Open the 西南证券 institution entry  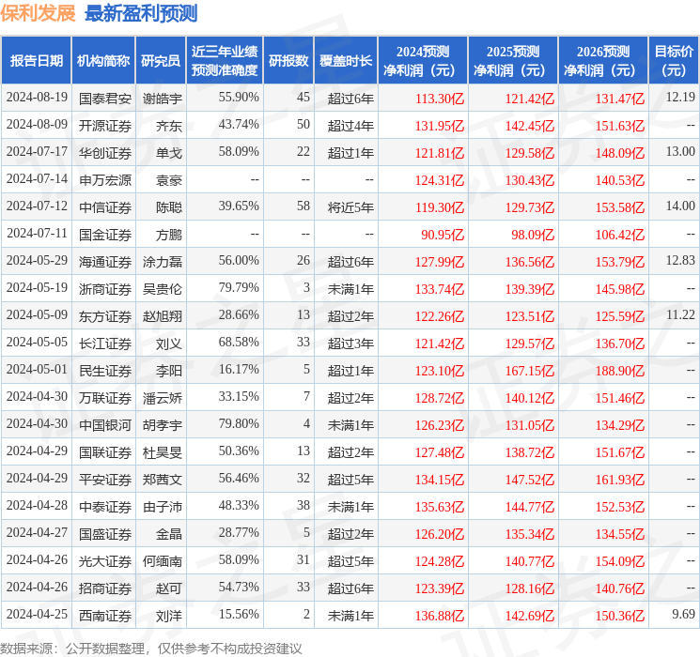tap(105, 615)
